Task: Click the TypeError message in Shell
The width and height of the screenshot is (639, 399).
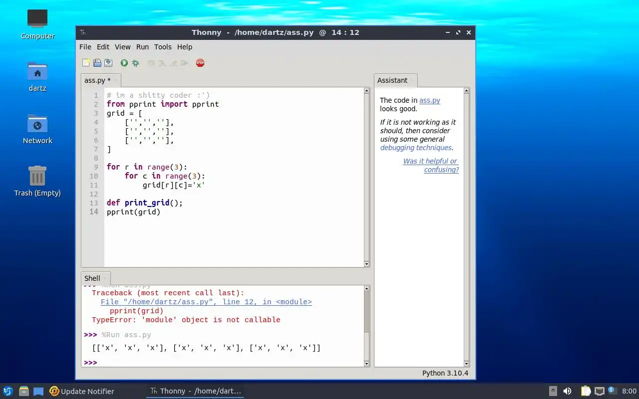Action: [186, 320]
